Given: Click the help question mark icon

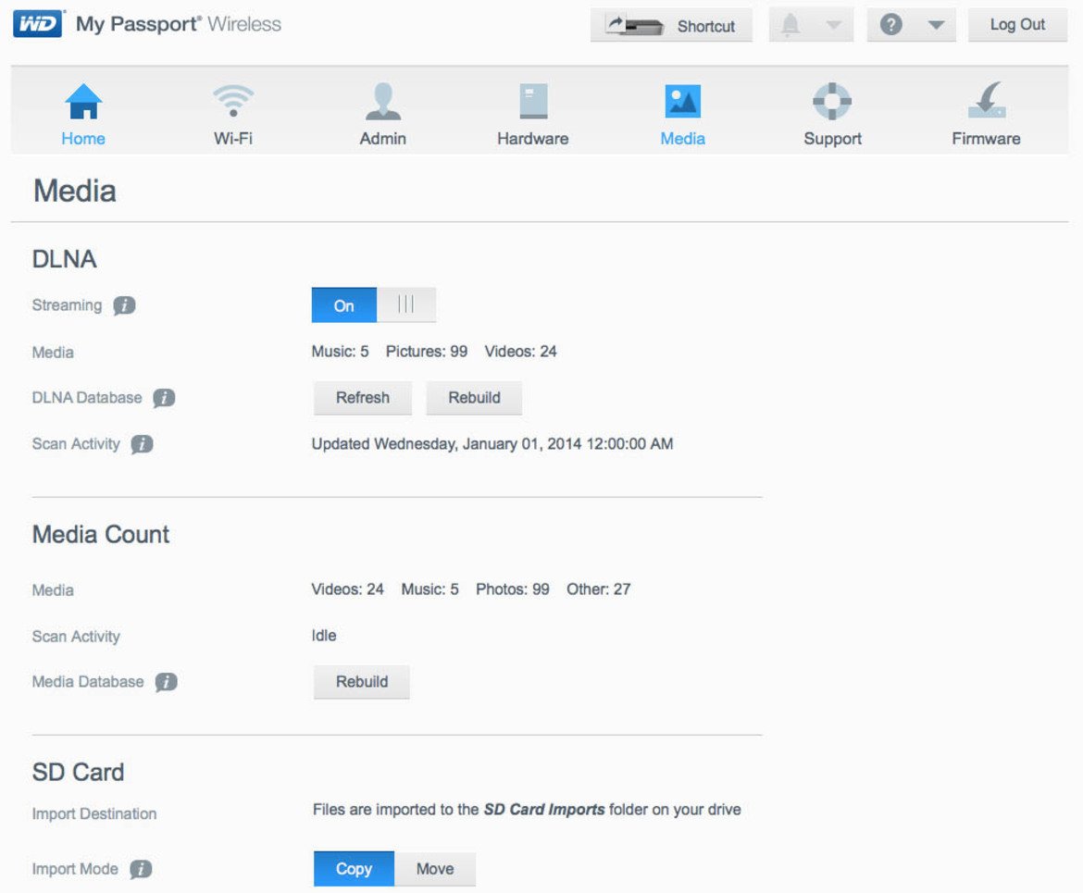Looking at the screenshot, I should 891,25.
